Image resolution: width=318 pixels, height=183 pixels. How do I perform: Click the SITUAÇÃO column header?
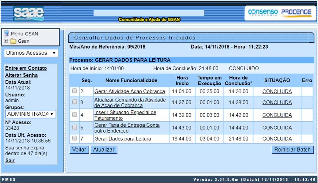click(x=277, y=81)
